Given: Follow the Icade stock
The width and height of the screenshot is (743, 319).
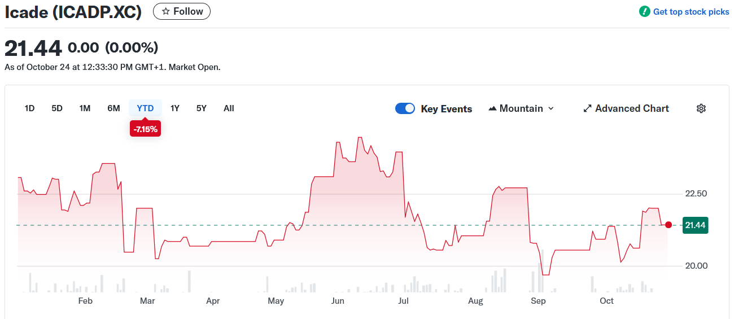Looking at the screenshot, I should pos(182,11).
